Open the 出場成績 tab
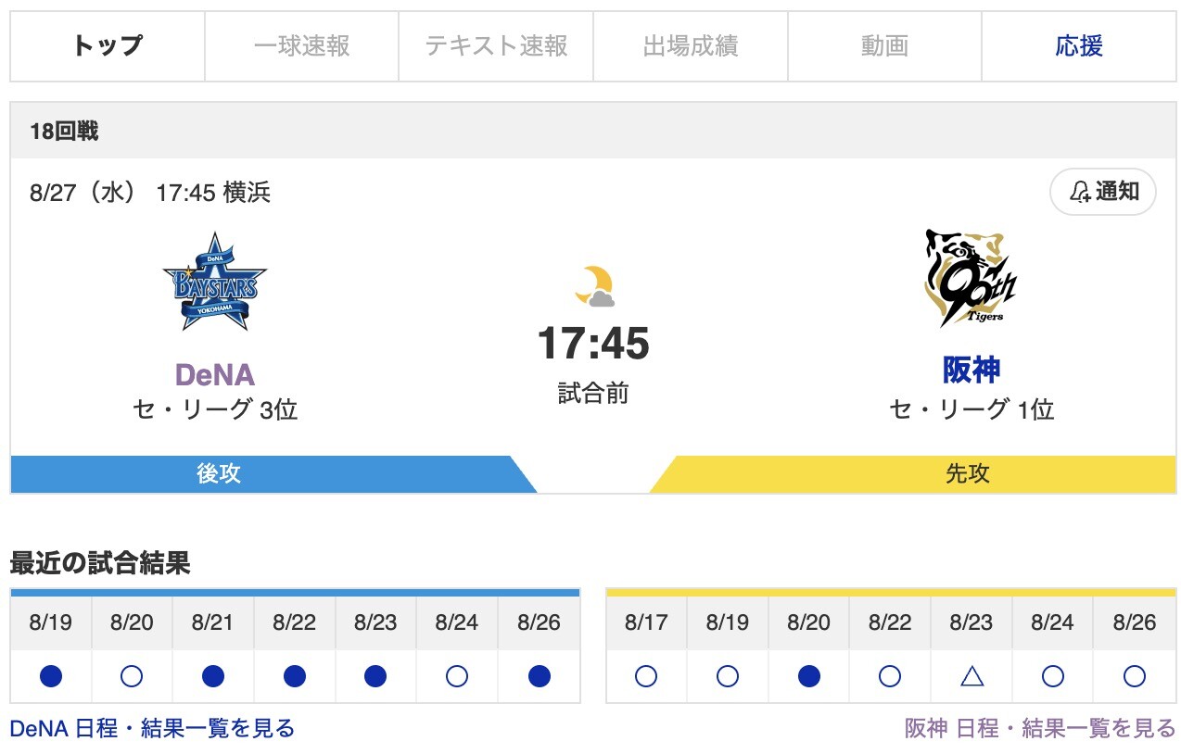The width and height of the screenshot is (1181, 754). (690, 46)
